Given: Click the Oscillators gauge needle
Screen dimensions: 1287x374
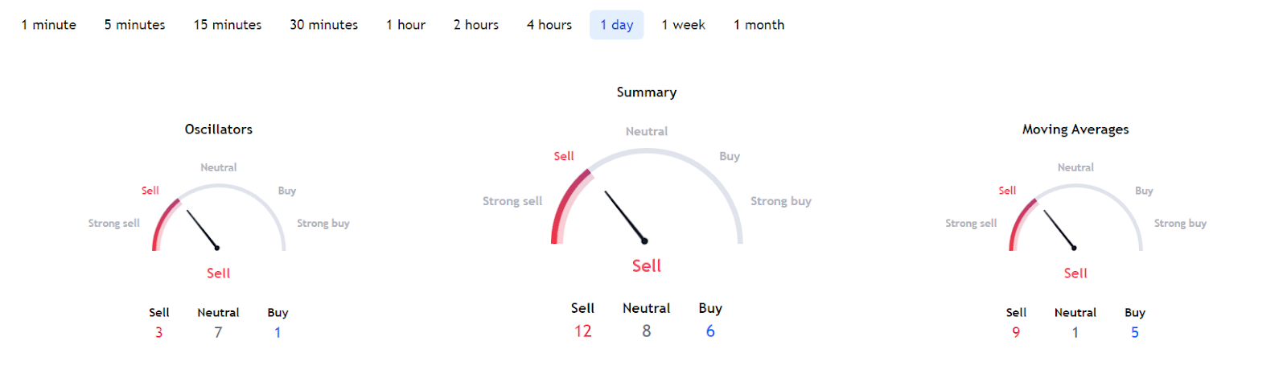Looking at the screenshot, I should point(203,230).
